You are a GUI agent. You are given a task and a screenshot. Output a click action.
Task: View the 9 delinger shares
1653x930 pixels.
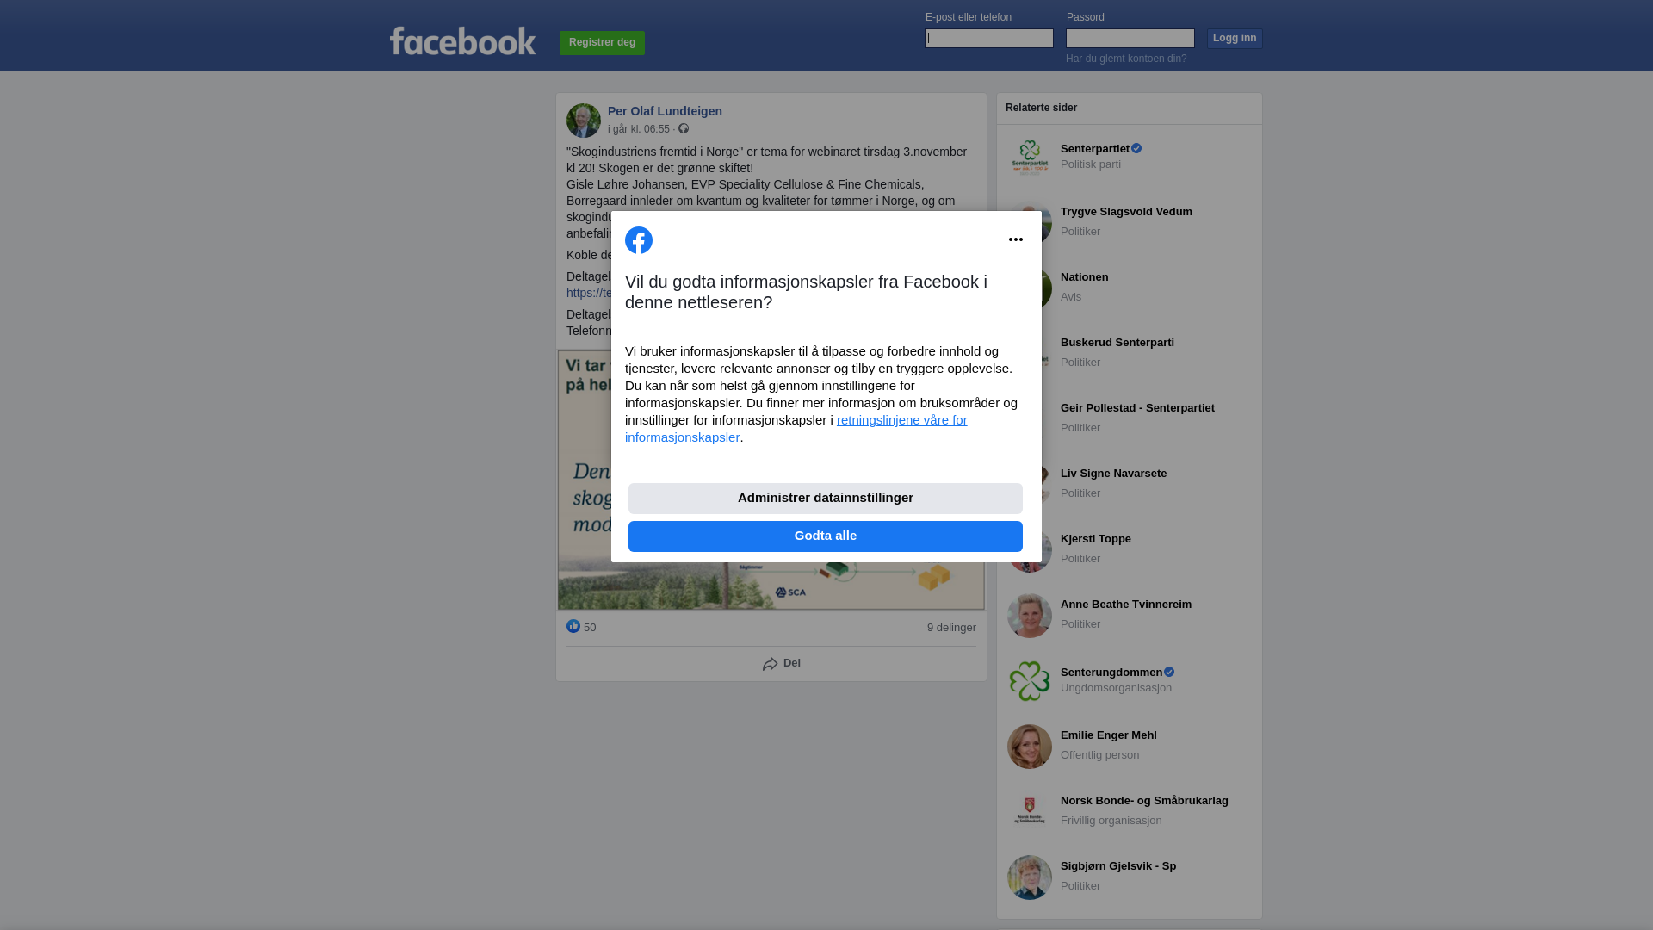[951, 628]
